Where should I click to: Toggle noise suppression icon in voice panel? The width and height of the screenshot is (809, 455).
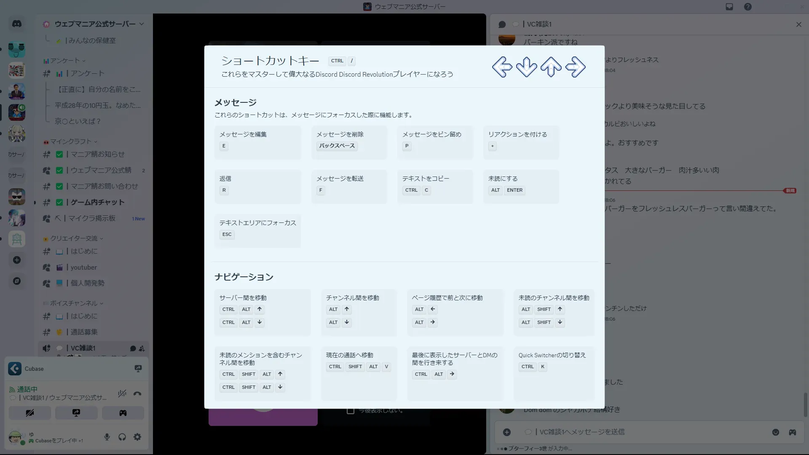tap(122, 394)
